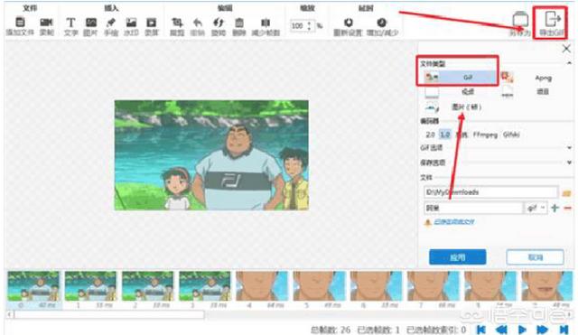Choose encoder version 2.0
Viewport: 578px width, 335px height.
point(430,135)
